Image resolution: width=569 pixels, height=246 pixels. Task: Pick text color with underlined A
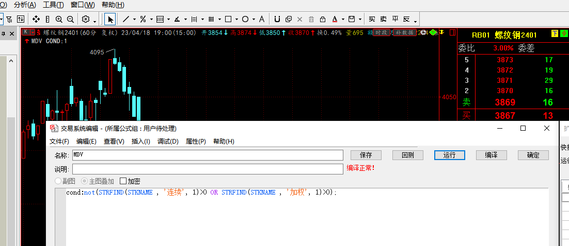(335, 19)
